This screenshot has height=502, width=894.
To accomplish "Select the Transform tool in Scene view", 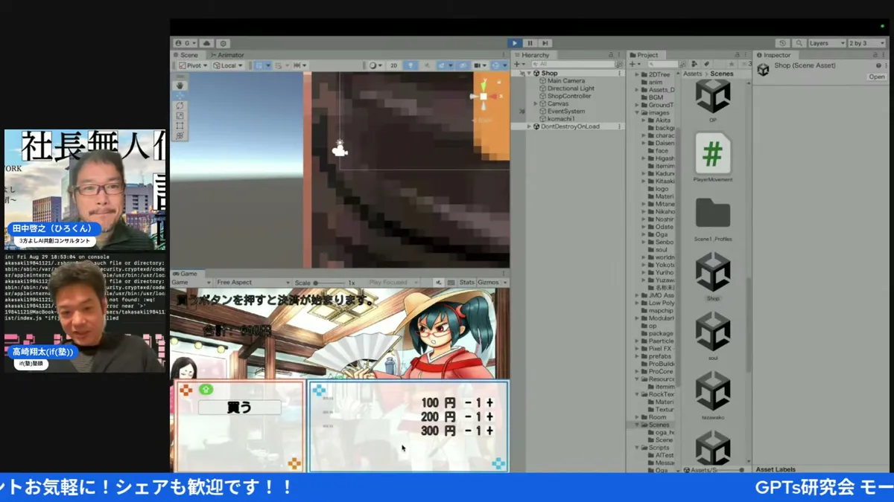I will (180, 135).
